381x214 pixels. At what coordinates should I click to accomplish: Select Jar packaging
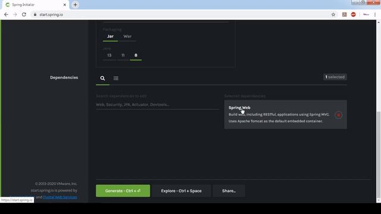point(110,36)
